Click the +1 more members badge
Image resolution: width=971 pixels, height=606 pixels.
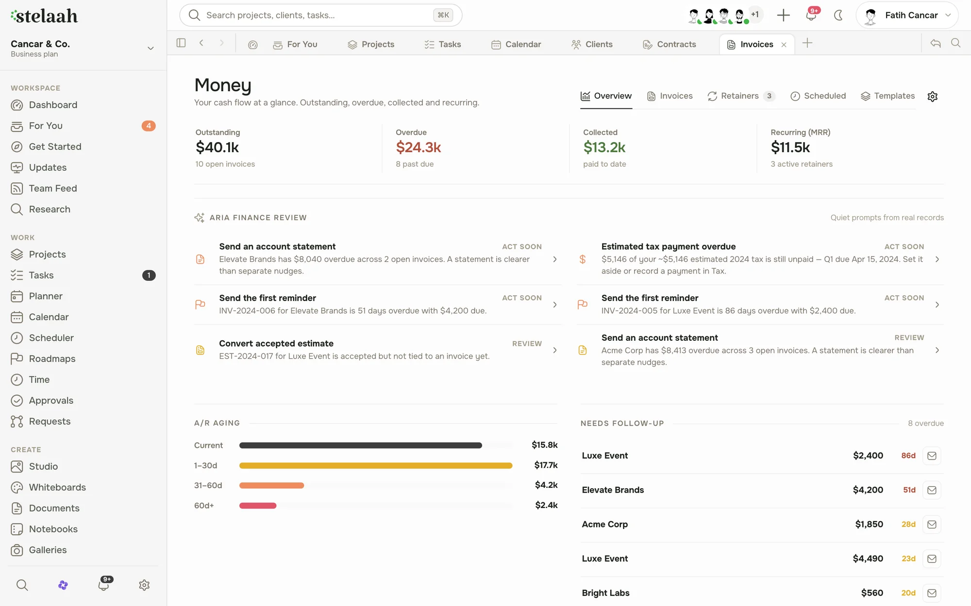(x=755, y=15)
